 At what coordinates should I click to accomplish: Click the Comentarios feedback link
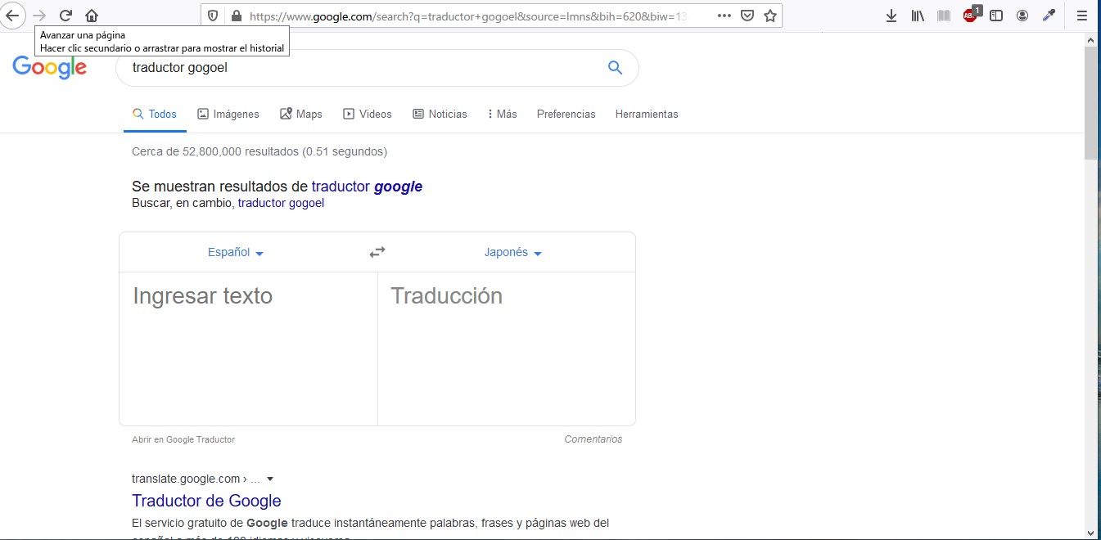click(x=593, y=439)
